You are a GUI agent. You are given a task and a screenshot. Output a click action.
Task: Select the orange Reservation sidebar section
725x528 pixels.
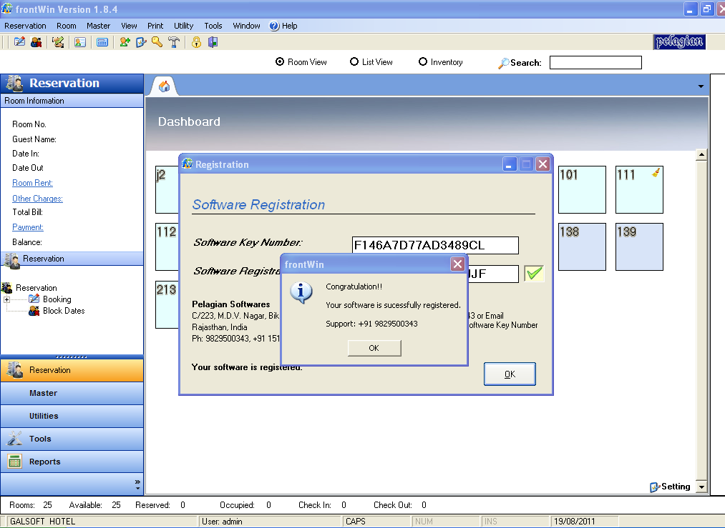click(x=72, y=370)
